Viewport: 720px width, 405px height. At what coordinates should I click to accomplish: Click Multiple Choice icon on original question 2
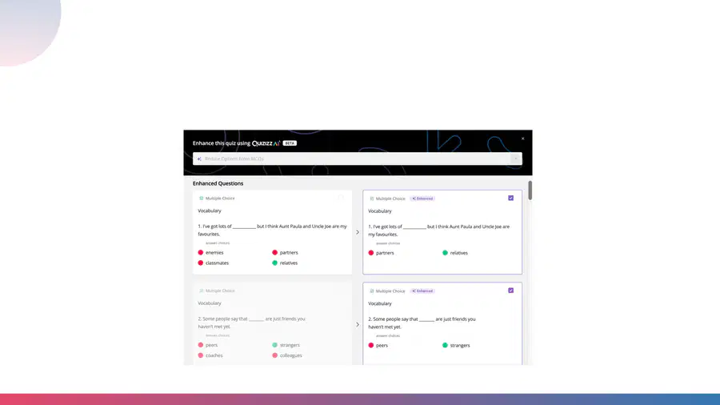click(201, 291)
